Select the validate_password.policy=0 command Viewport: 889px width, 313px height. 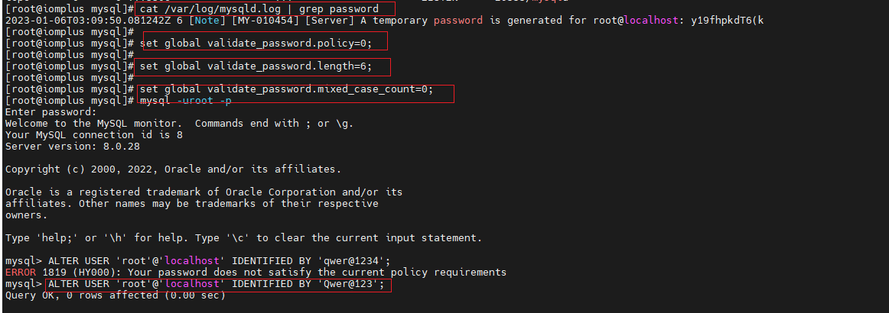coord(262,43)
